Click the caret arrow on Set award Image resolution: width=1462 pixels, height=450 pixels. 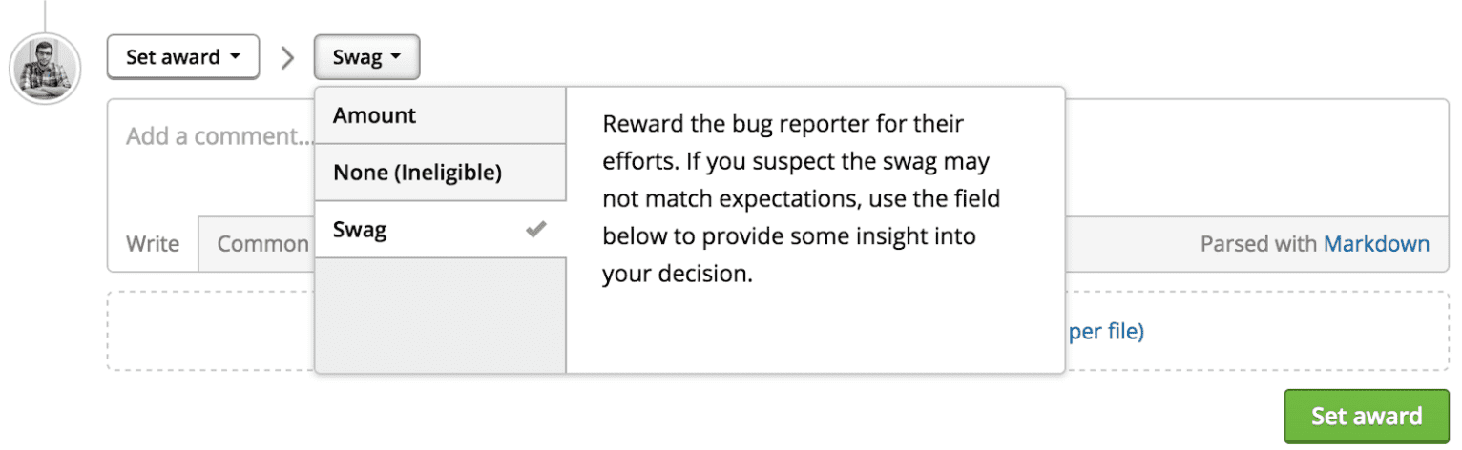(236, 57)
